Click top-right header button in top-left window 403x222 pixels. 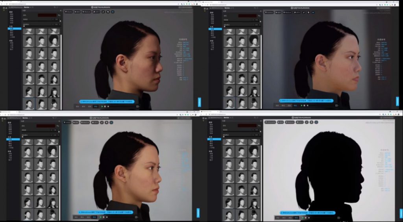186,7
